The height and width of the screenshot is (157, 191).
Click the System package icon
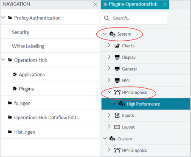(112, 34)
